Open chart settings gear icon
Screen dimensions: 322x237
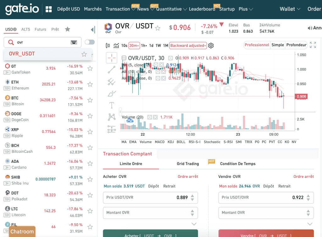(x=211, y=45)
